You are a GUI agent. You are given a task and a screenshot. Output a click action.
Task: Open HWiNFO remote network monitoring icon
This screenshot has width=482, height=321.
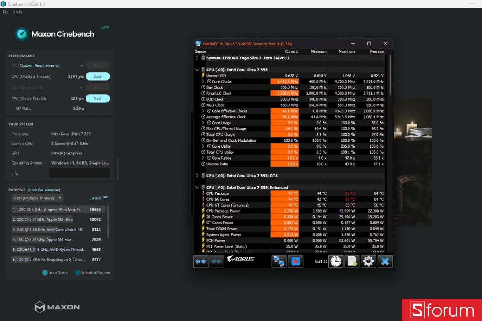(279, 261)
